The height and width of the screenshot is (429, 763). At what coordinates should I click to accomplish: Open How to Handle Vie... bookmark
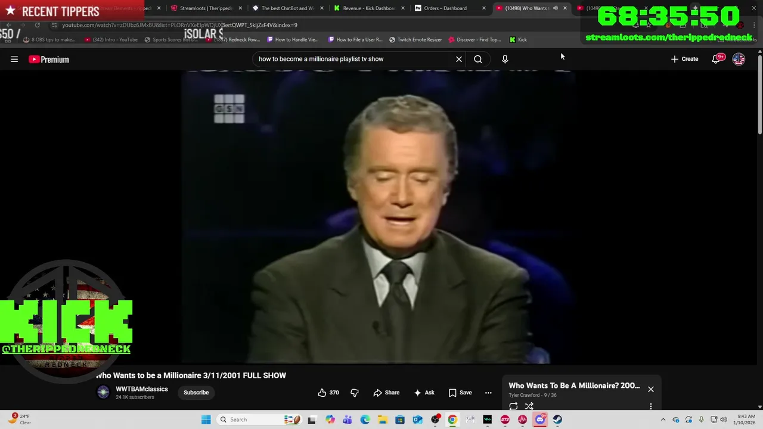click(x=293, y=39)
